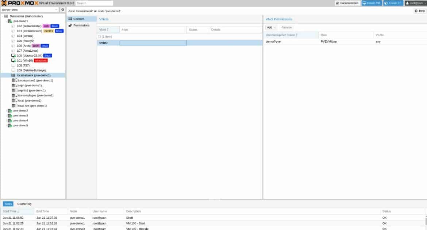Click the Help button
This screenshot has width=427, height=230.
[x=420, y=11]
